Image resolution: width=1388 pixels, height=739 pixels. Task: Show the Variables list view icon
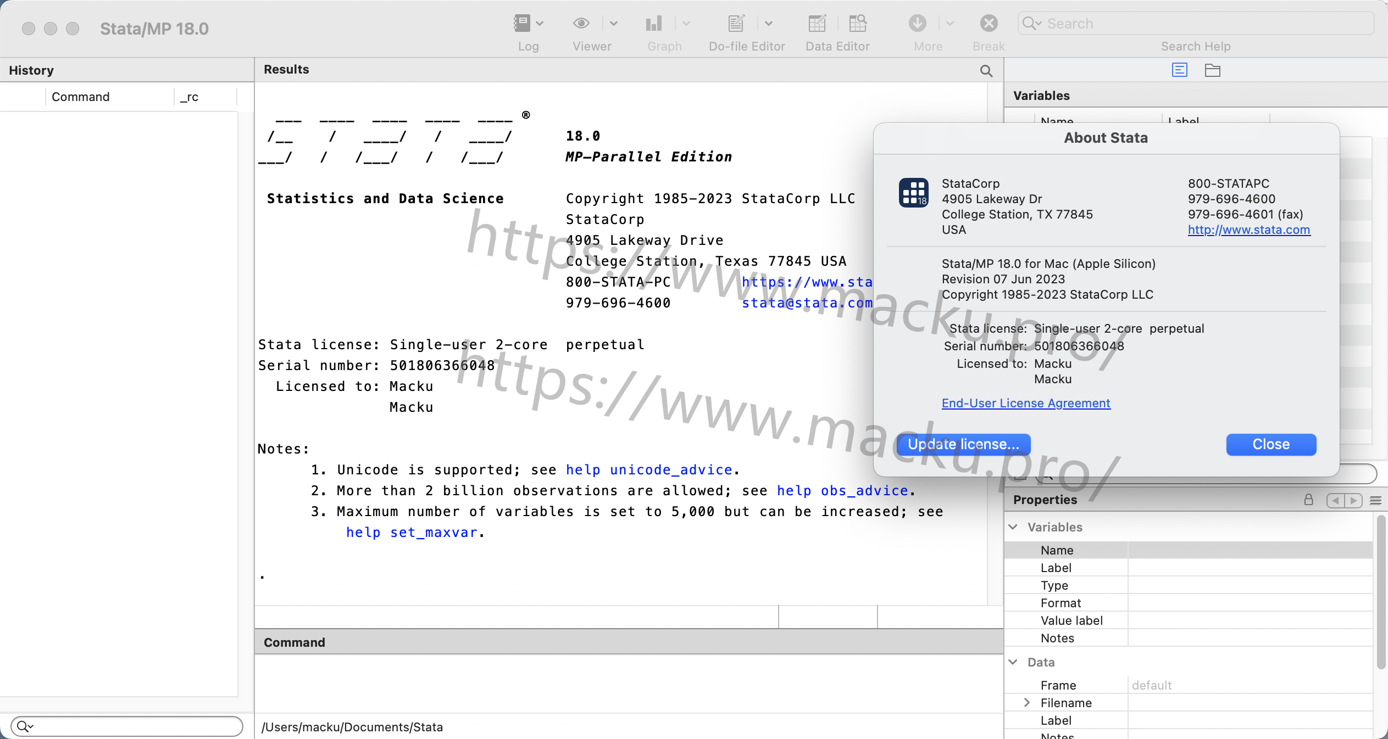click(x=1180, y=70)
